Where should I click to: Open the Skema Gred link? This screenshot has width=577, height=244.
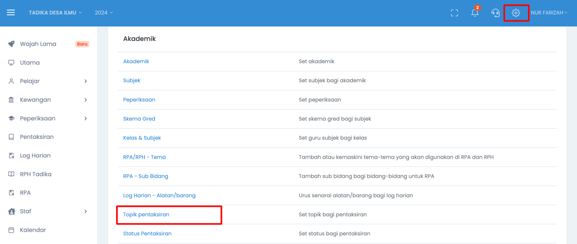[x=139, y=119]
